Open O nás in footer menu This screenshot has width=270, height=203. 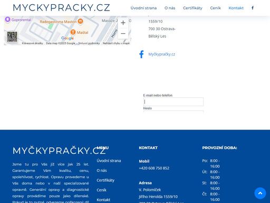pos(102,171)
